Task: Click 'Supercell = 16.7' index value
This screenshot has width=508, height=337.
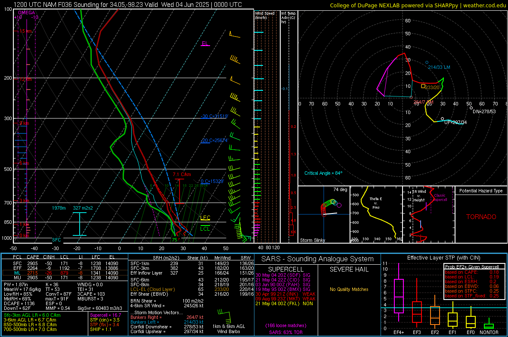Action: [105, 315]
